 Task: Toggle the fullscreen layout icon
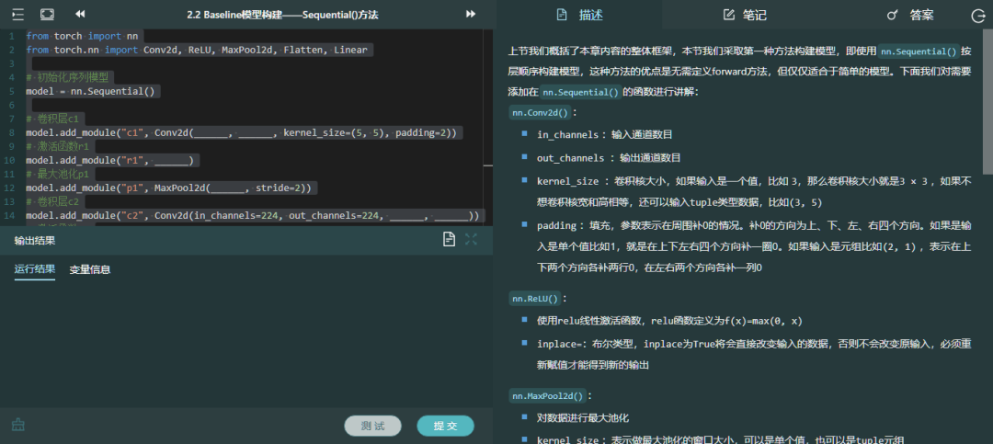click(47, 14)
